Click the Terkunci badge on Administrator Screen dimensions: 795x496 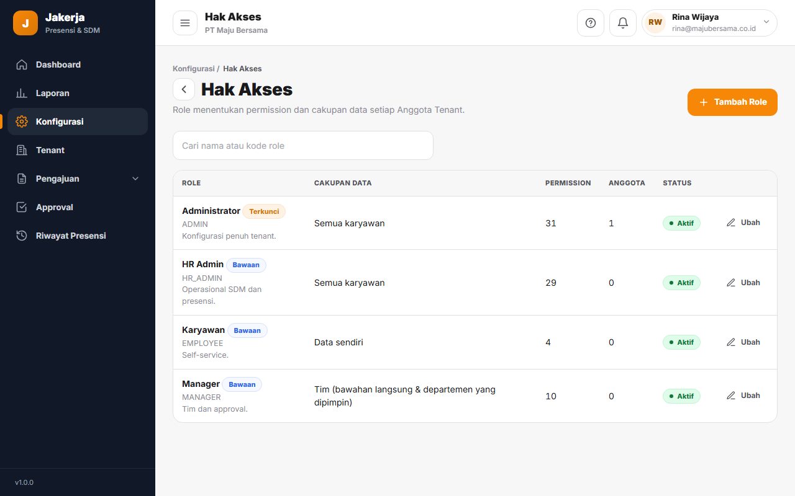[x=264, y=211]
